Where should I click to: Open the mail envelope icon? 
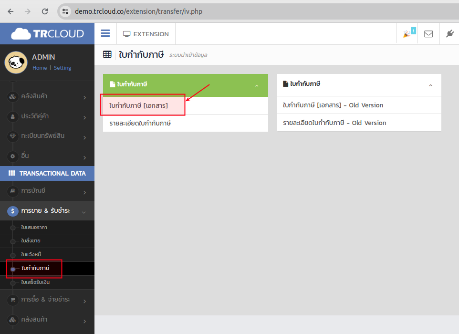[428, 34]
